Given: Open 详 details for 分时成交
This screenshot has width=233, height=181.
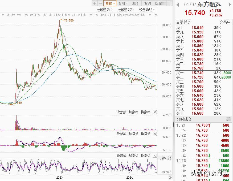Looking at the screenshot, I should pos(228,119).
